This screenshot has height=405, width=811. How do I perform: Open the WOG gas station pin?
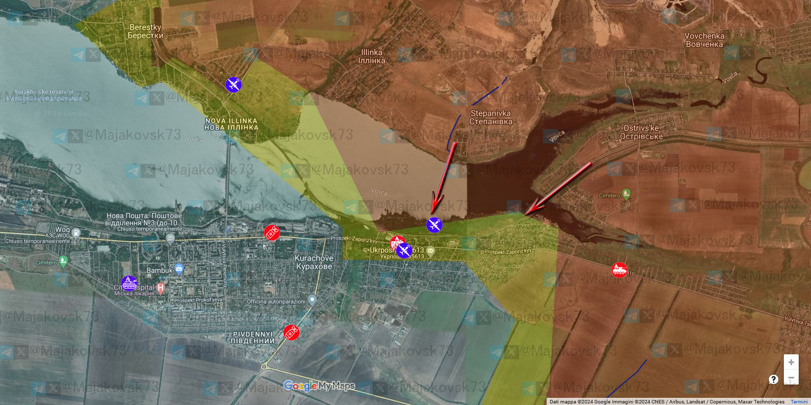click(76, 233)
